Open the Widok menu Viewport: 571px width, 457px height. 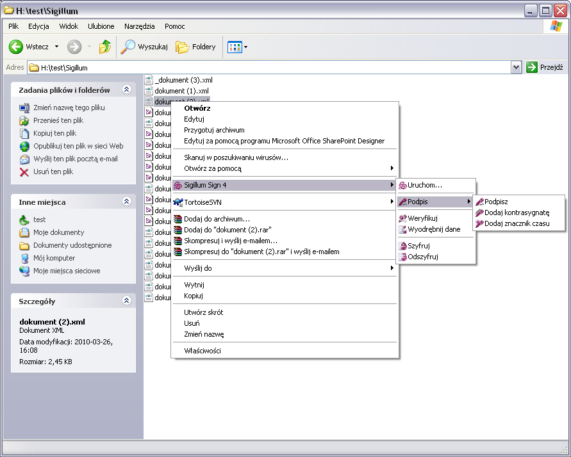tap(69, 26)
